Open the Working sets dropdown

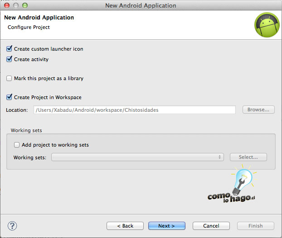click(137, 157)
